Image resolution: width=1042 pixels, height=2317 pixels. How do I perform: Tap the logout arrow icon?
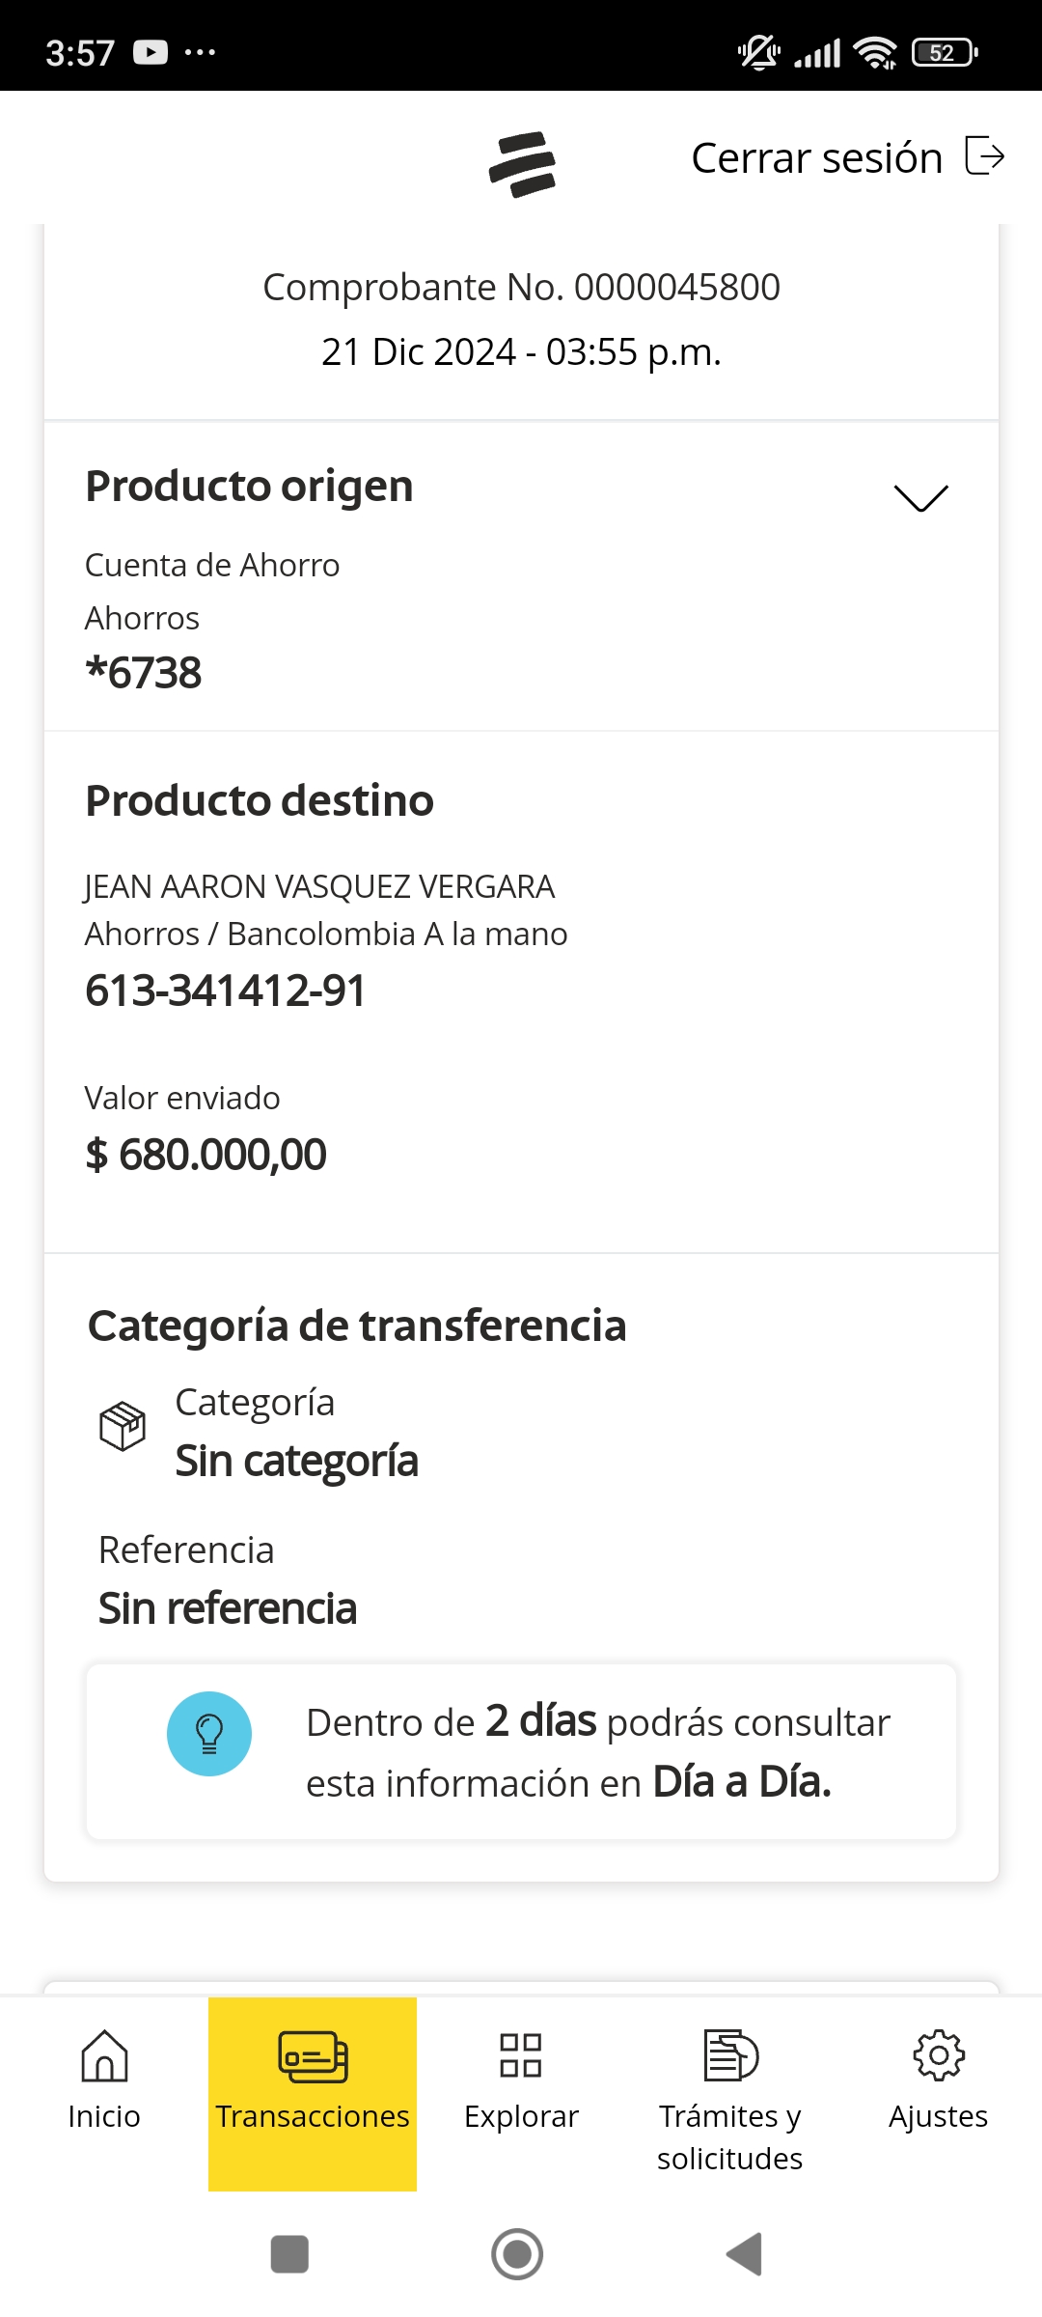pos(984,156)
